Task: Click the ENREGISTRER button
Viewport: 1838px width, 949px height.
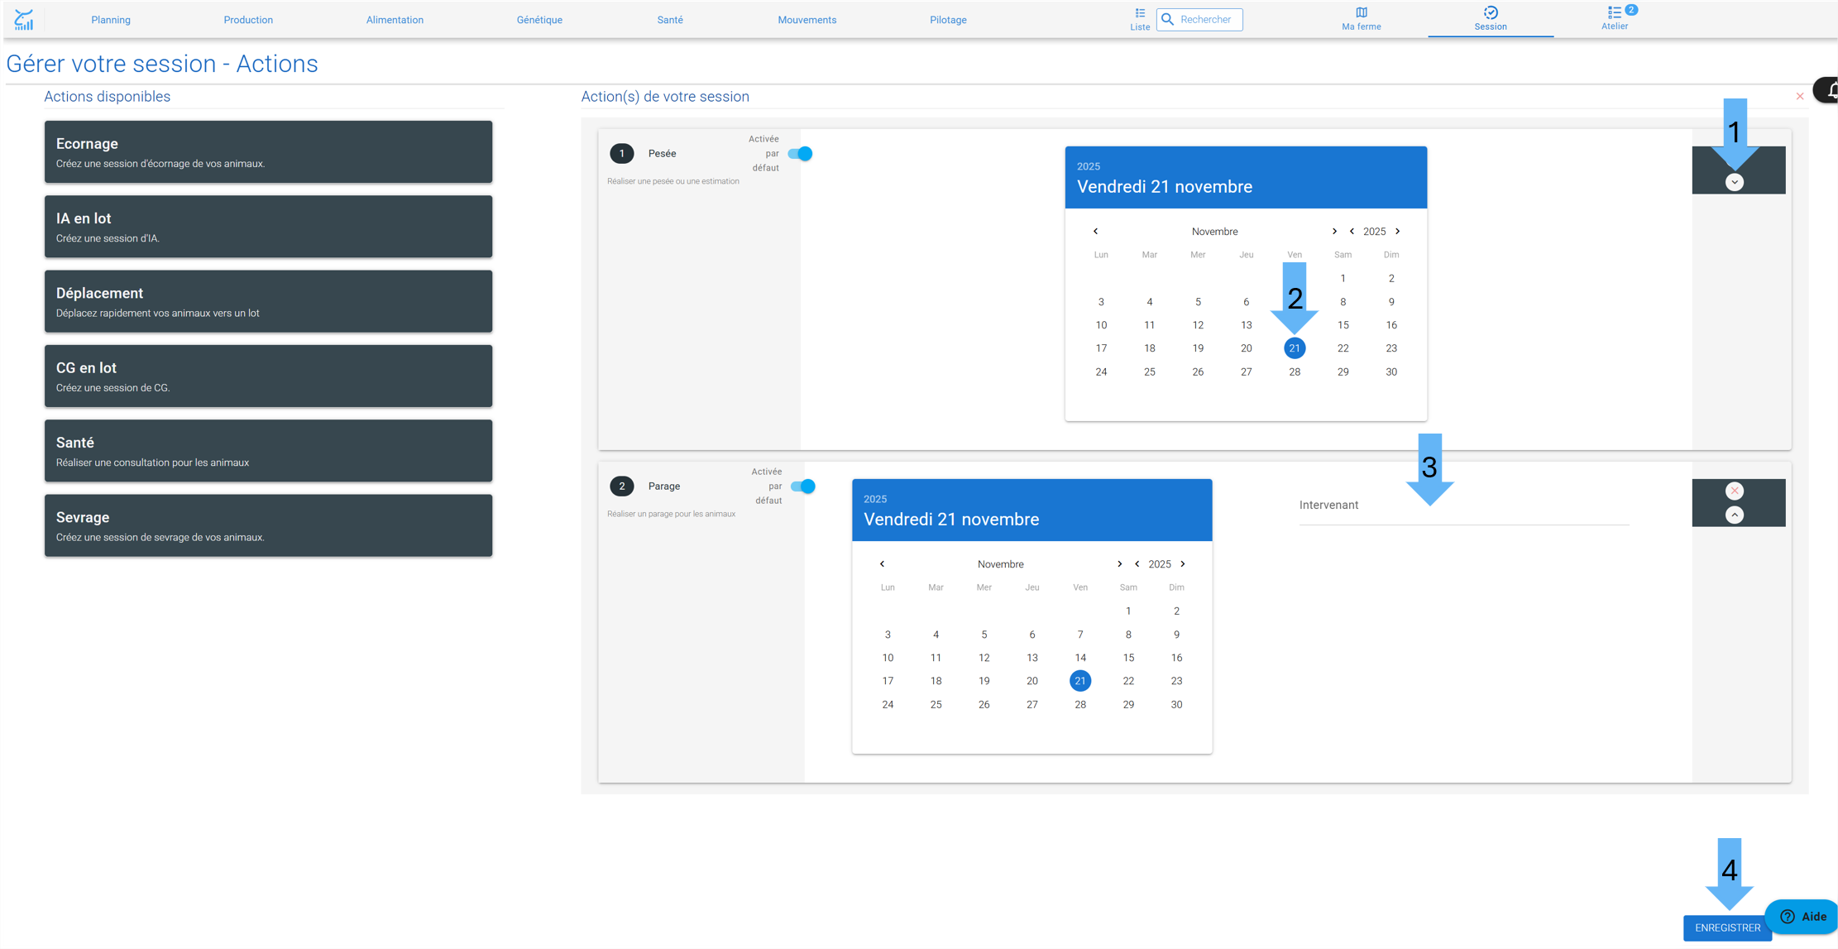Action: [x=1727, y=927]
